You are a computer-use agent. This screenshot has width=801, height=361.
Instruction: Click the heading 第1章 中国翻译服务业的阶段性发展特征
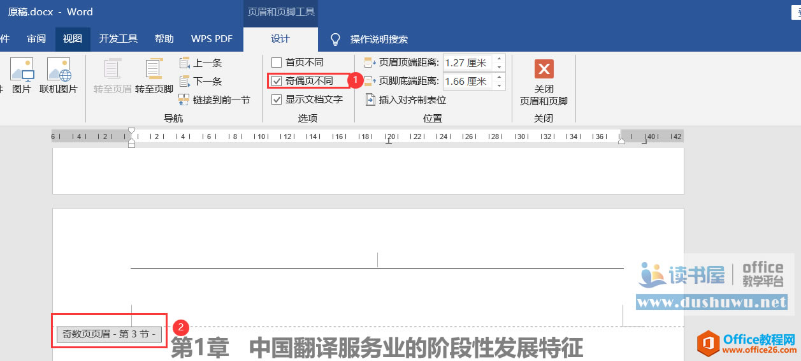(377, 348)
